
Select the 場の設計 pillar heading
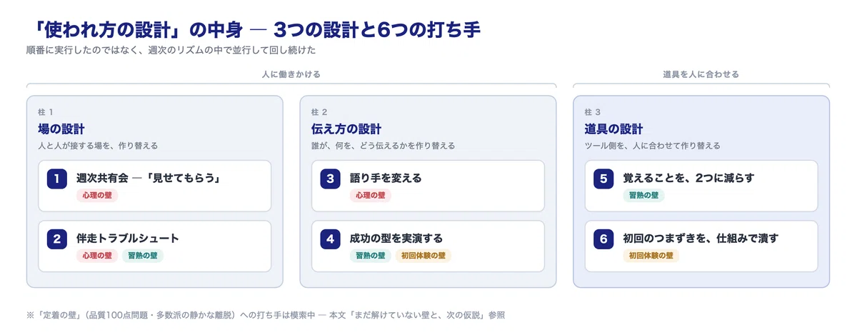pos(61,129)
